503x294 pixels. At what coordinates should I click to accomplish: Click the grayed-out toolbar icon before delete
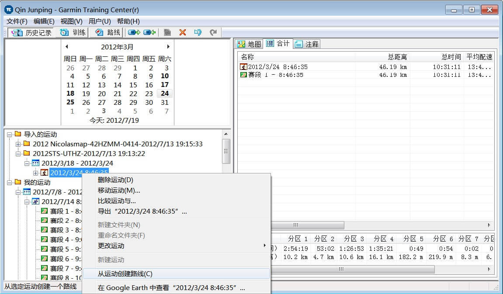pyautogui.click(x=167, y=32)
